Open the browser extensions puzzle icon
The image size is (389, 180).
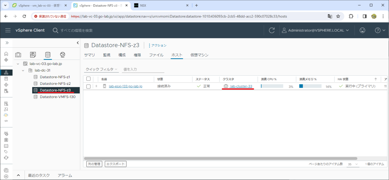click(x=351, y=16)
